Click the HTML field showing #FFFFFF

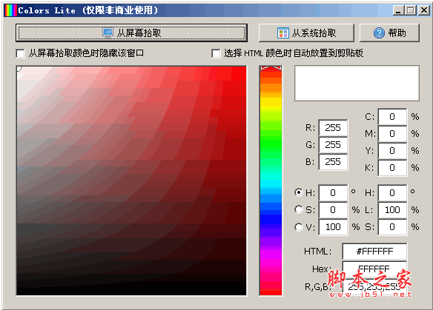tap(374, 252)
